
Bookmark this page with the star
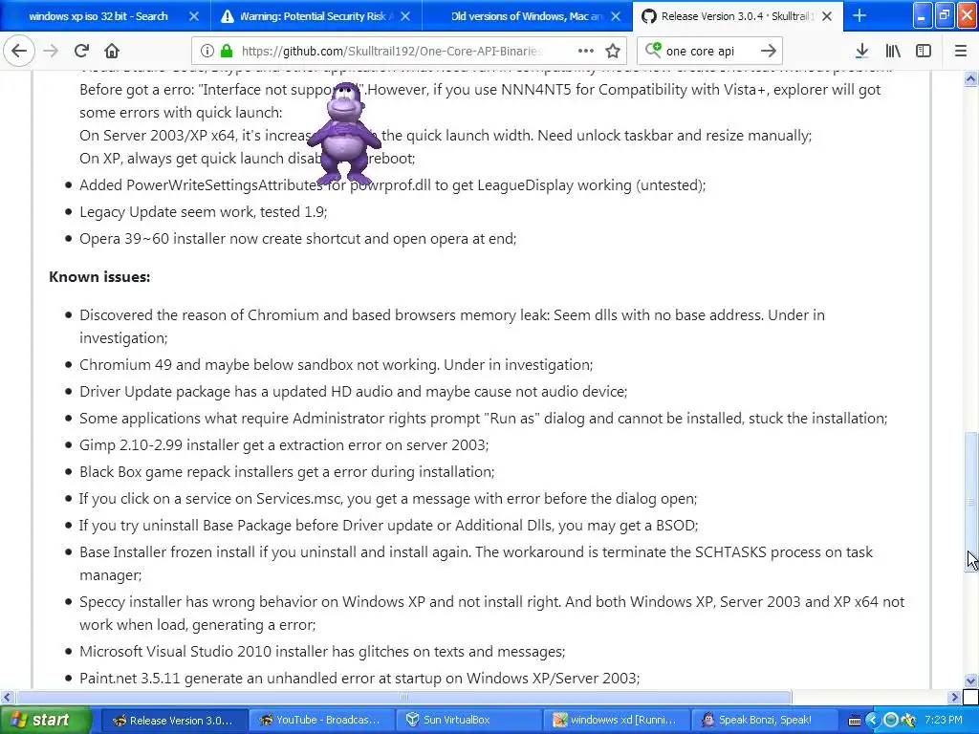pyautogui.click(x=613, y=52)
